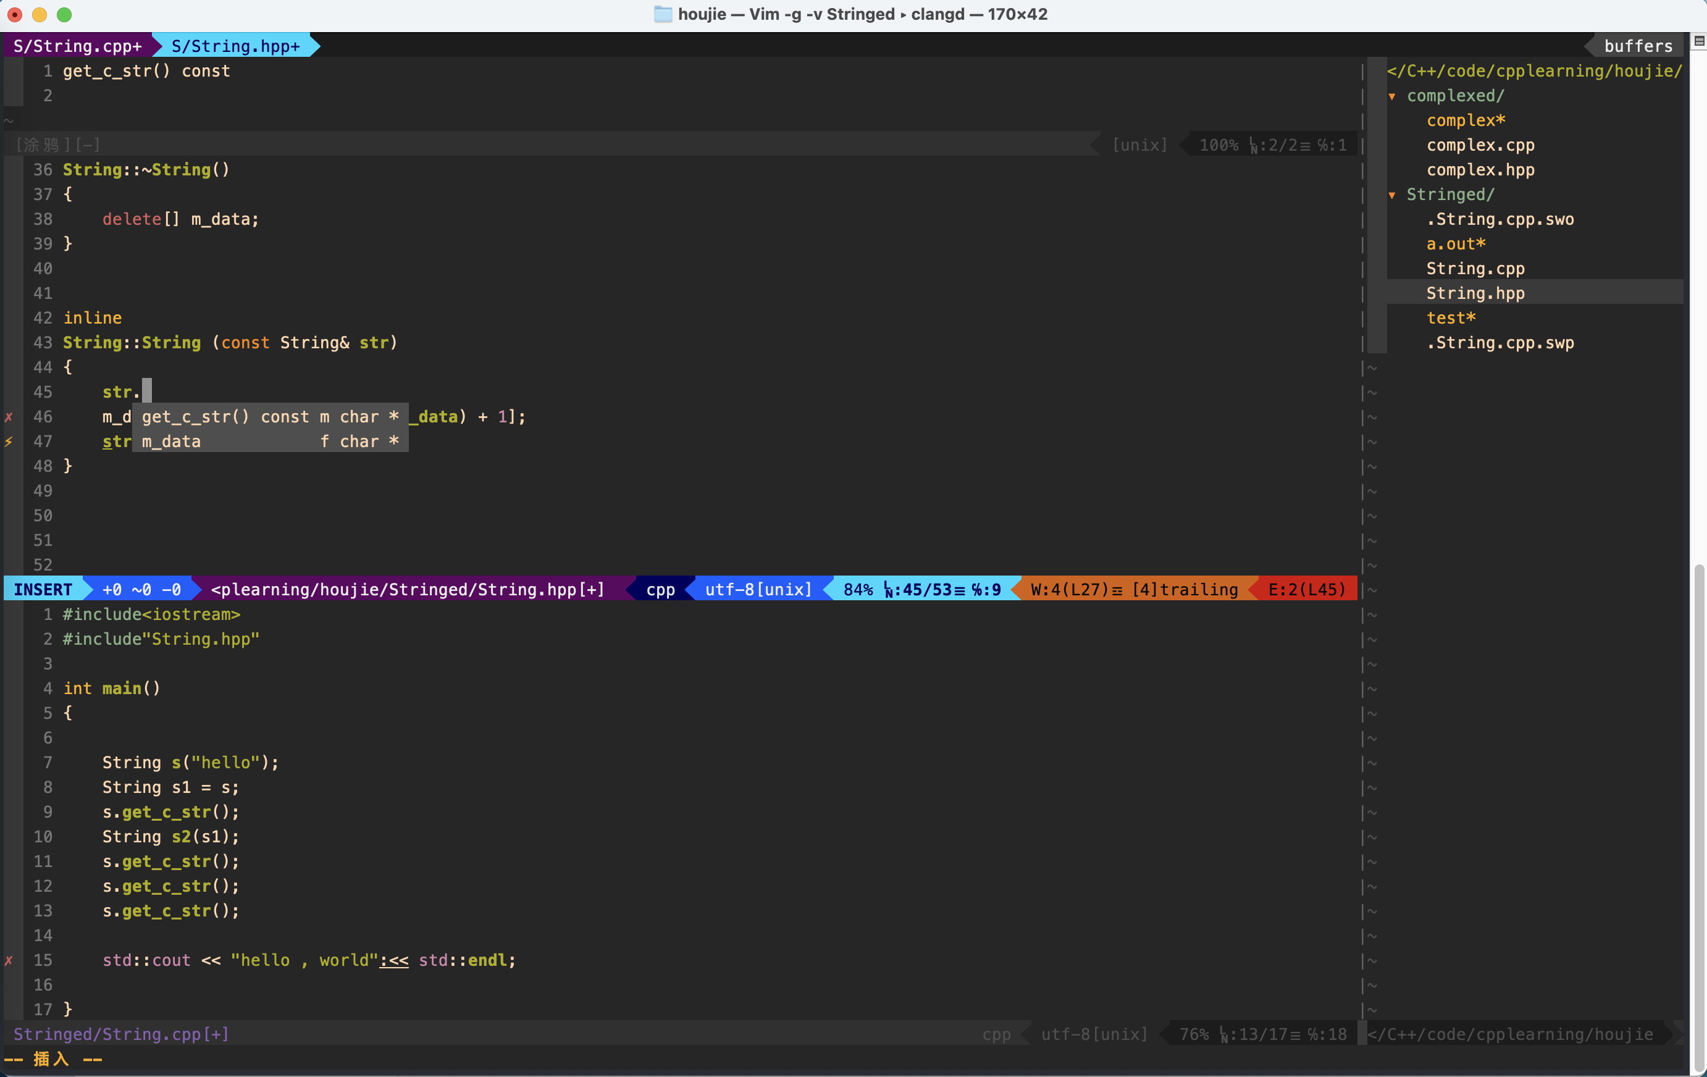Click the +0 ~0 -0 git hunk summary
The image size is (1707, 1077).
click(x=142, y=590)
